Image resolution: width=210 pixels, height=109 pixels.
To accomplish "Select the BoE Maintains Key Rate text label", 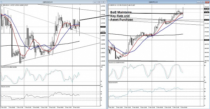I will 122,16.
